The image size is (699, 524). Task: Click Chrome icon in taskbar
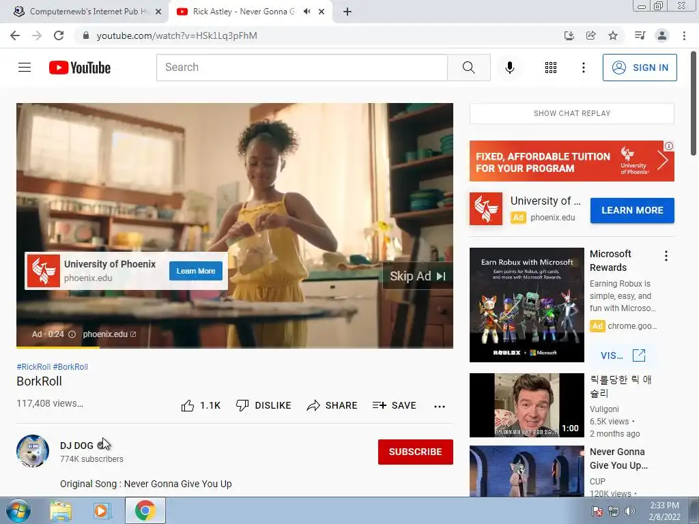145,510
